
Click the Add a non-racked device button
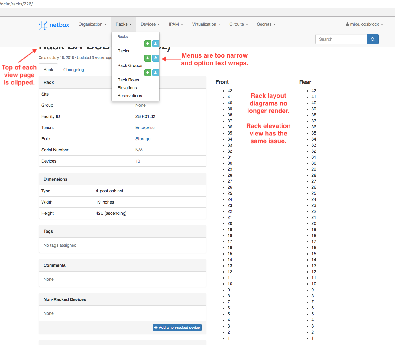(x=177, y=328)
